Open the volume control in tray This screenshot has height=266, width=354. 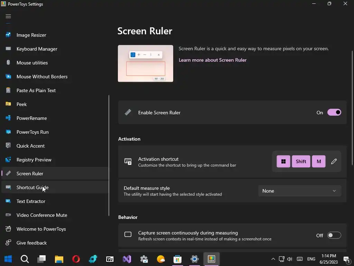point(289,259)
